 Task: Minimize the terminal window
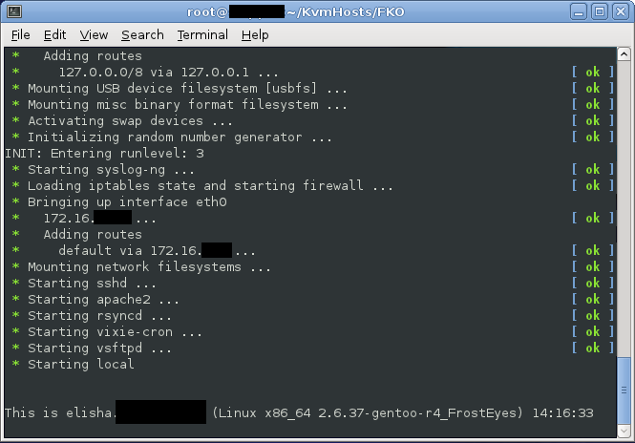[579, 11]
